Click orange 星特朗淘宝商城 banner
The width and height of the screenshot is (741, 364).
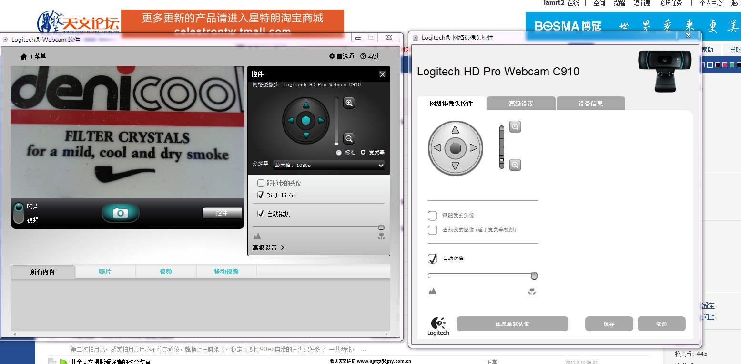pos(233,22)
